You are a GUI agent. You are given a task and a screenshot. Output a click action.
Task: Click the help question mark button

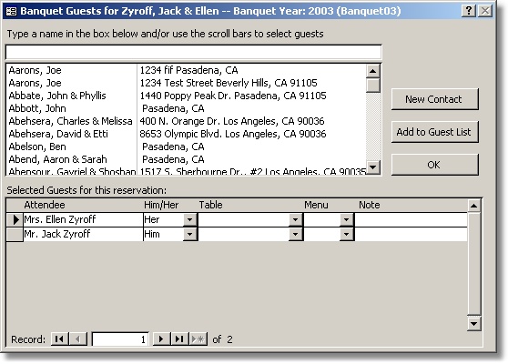point(469,11)
